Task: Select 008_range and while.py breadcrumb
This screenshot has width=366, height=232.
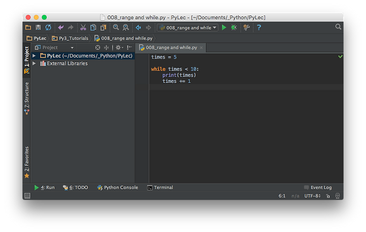Action: [124, 38]
